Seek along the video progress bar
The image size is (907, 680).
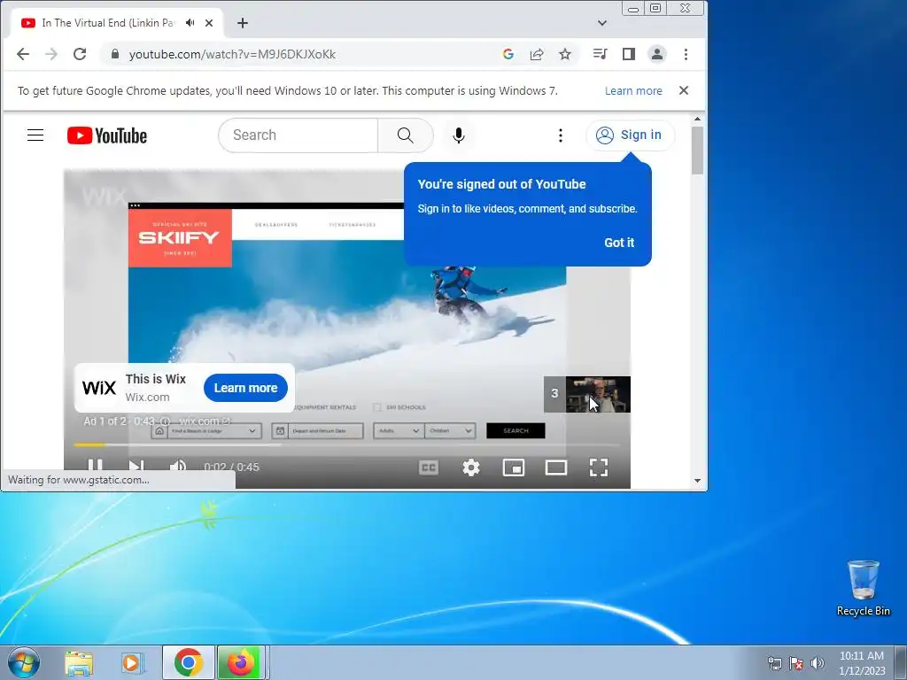pos(347,444)
